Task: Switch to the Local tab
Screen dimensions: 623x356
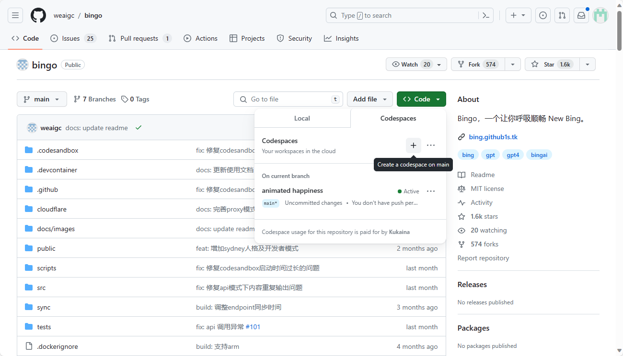Action: 302,118
